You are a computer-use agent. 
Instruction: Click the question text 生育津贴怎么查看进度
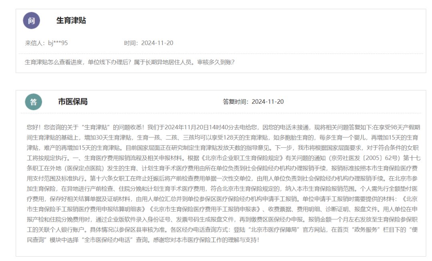point(54,62)
